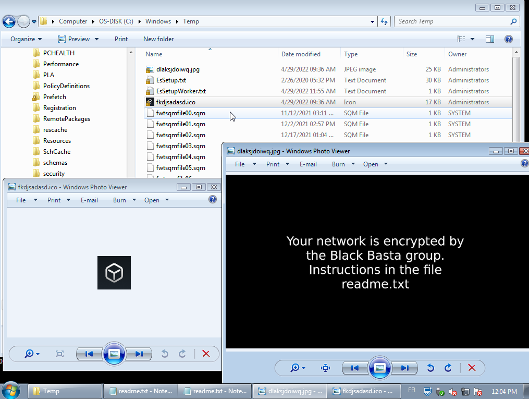This screenshot has height=399, width=529.
Task: Open Burn menu in dlaksjdoiwq.jpg viewer
Action: pyautogui.click(x=343, y=164)
